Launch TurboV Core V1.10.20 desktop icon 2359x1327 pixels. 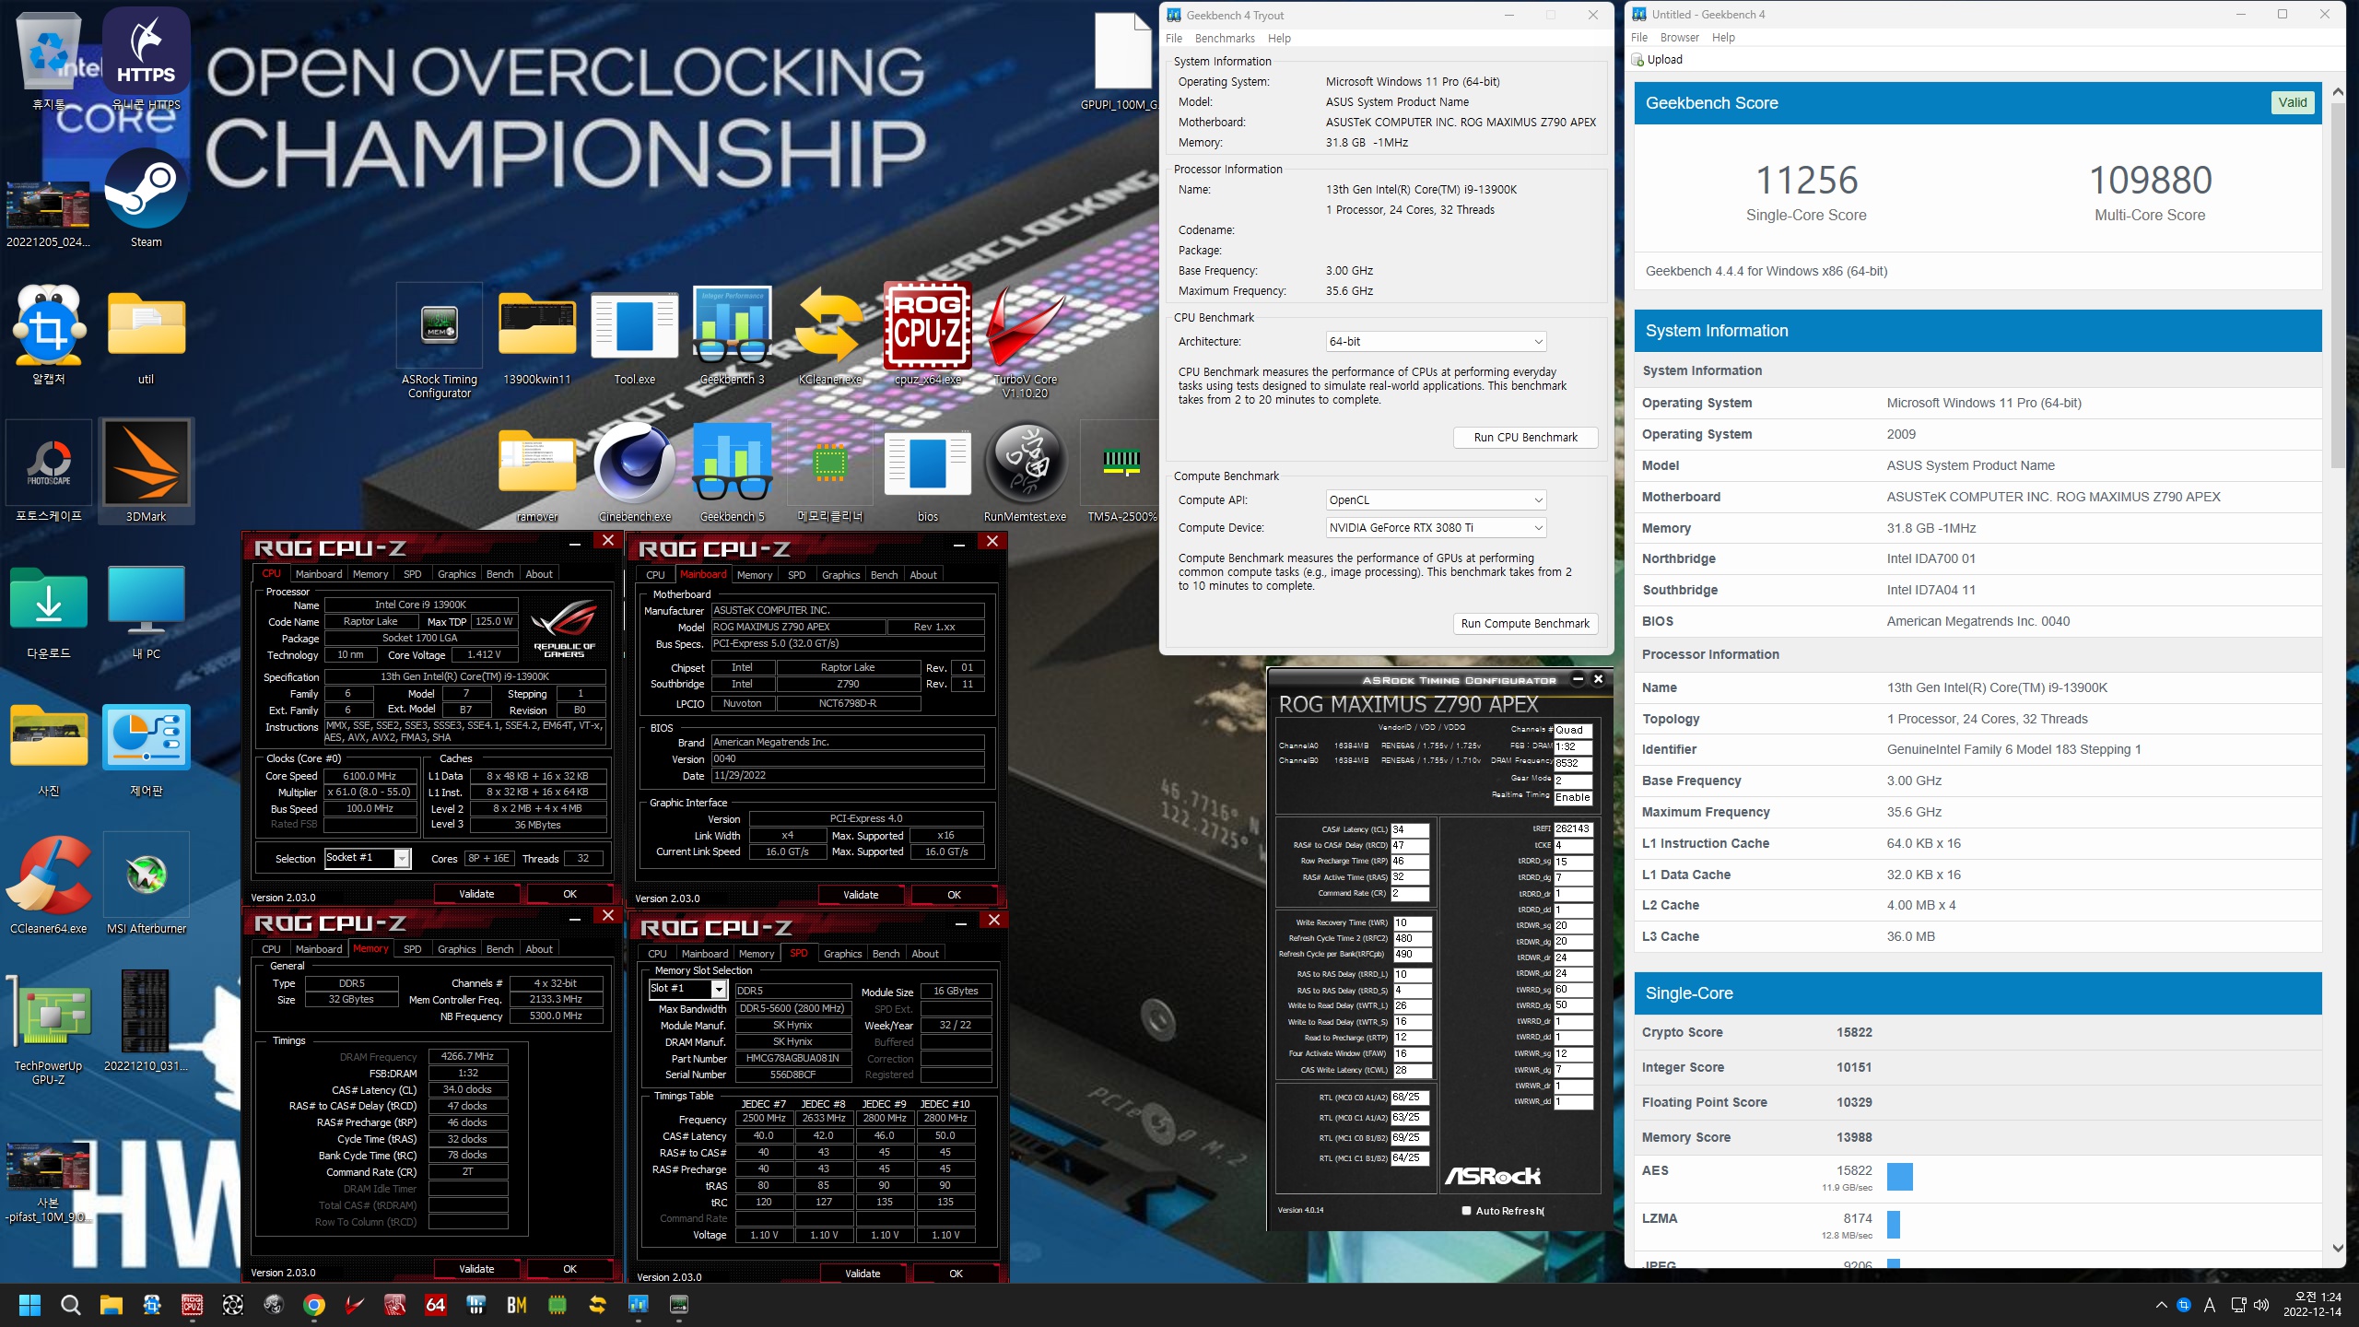tap(1026, 341)
